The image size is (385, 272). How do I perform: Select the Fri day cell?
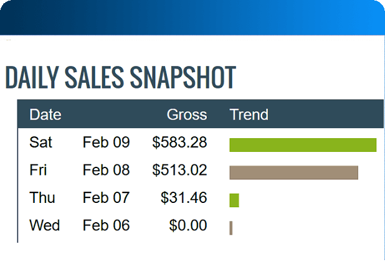(x=38, y=170)
